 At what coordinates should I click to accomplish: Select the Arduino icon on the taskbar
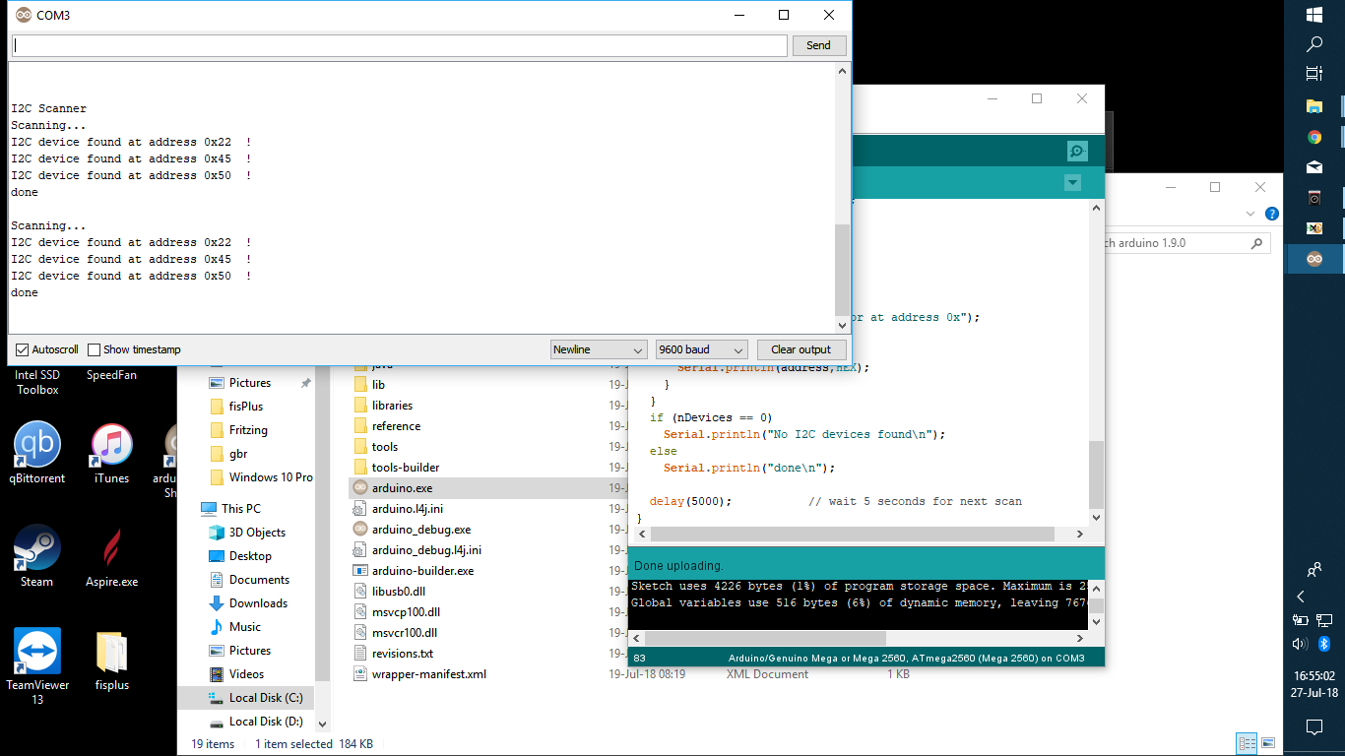[x=1314, y=259]
